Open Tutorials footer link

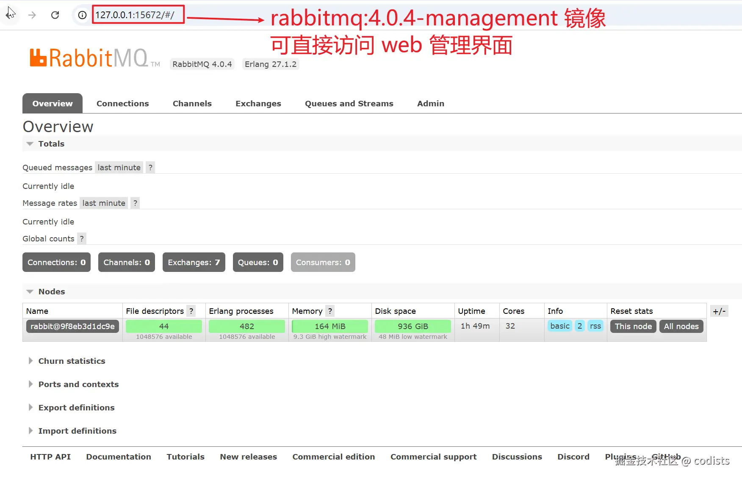(x=185, y=457)
